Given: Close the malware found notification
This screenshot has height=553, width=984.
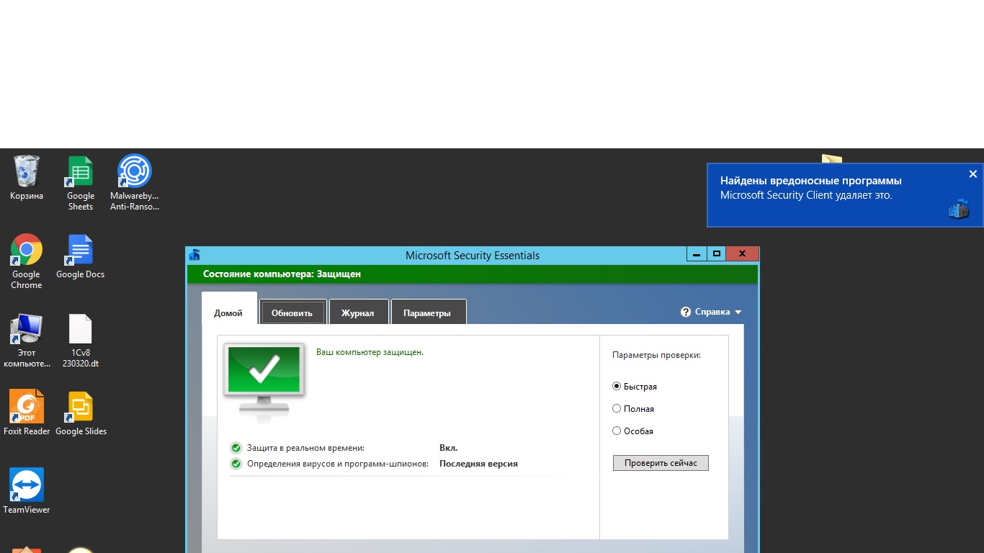Looking at the screenshot, I should (x=972, y=174).
